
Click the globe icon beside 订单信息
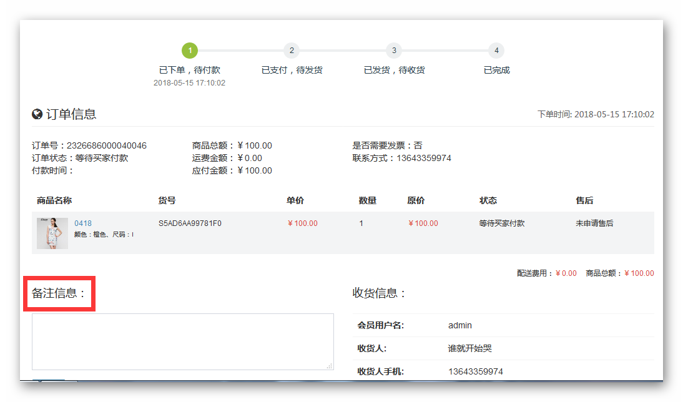37,114
